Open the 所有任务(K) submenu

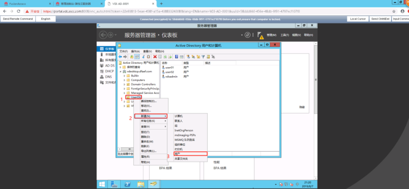pos(151,121)
